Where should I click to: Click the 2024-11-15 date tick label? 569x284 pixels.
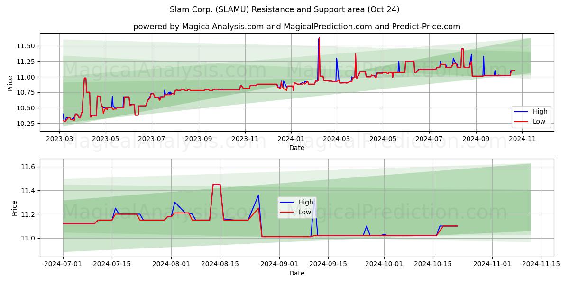[x=541, y=265]
